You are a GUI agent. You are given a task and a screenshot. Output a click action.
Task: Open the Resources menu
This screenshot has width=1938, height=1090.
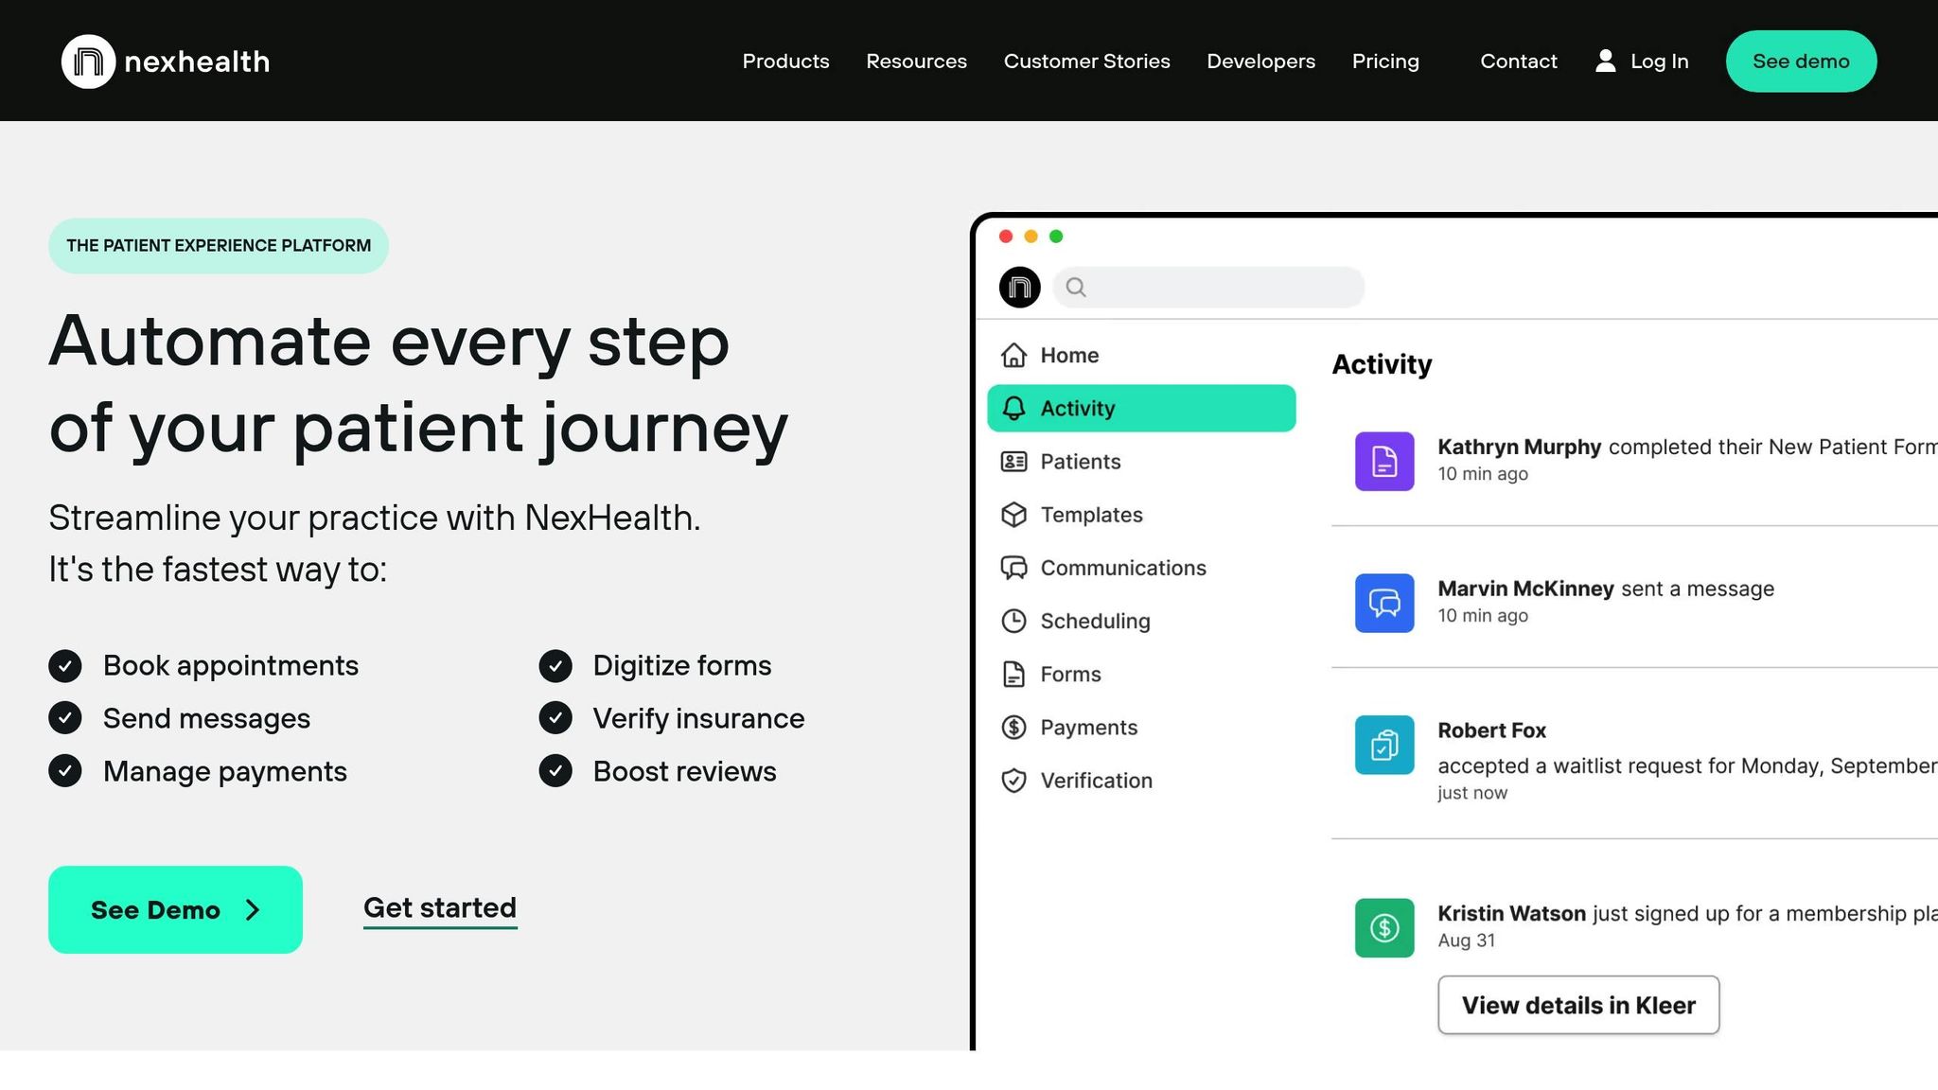[916, 61]
